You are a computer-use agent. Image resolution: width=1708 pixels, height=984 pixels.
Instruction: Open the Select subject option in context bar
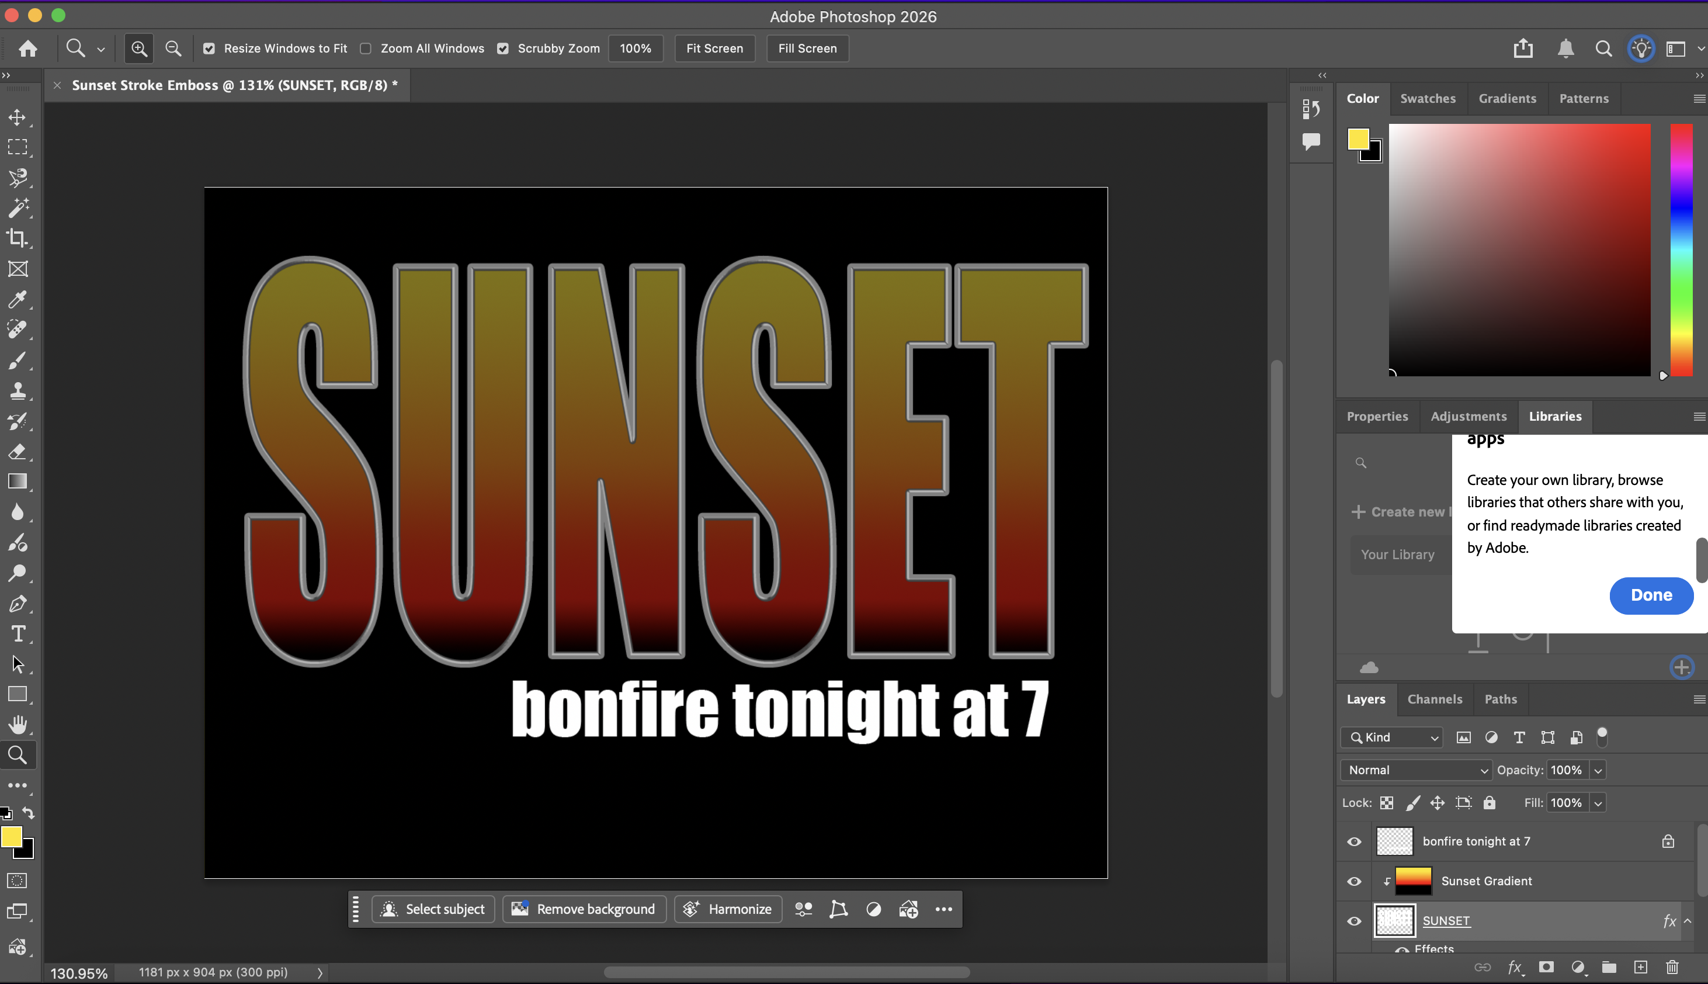tap(433, 909)
